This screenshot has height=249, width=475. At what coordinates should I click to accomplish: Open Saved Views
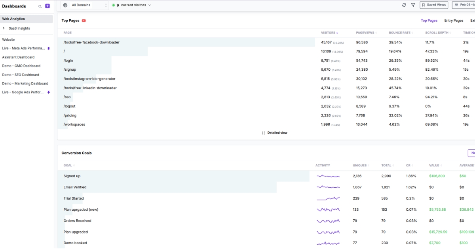coord(434,5)
